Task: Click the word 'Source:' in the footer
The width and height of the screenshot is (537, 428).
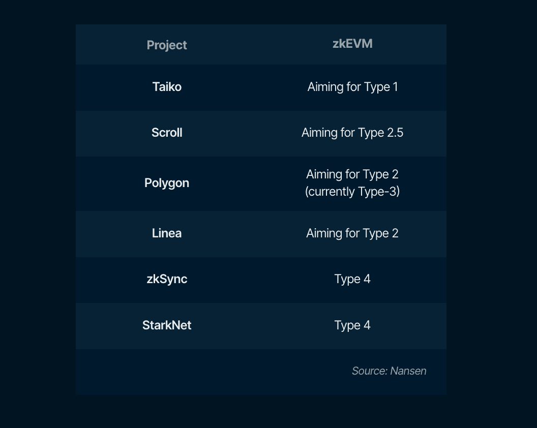Action: [x=370, y=371]
